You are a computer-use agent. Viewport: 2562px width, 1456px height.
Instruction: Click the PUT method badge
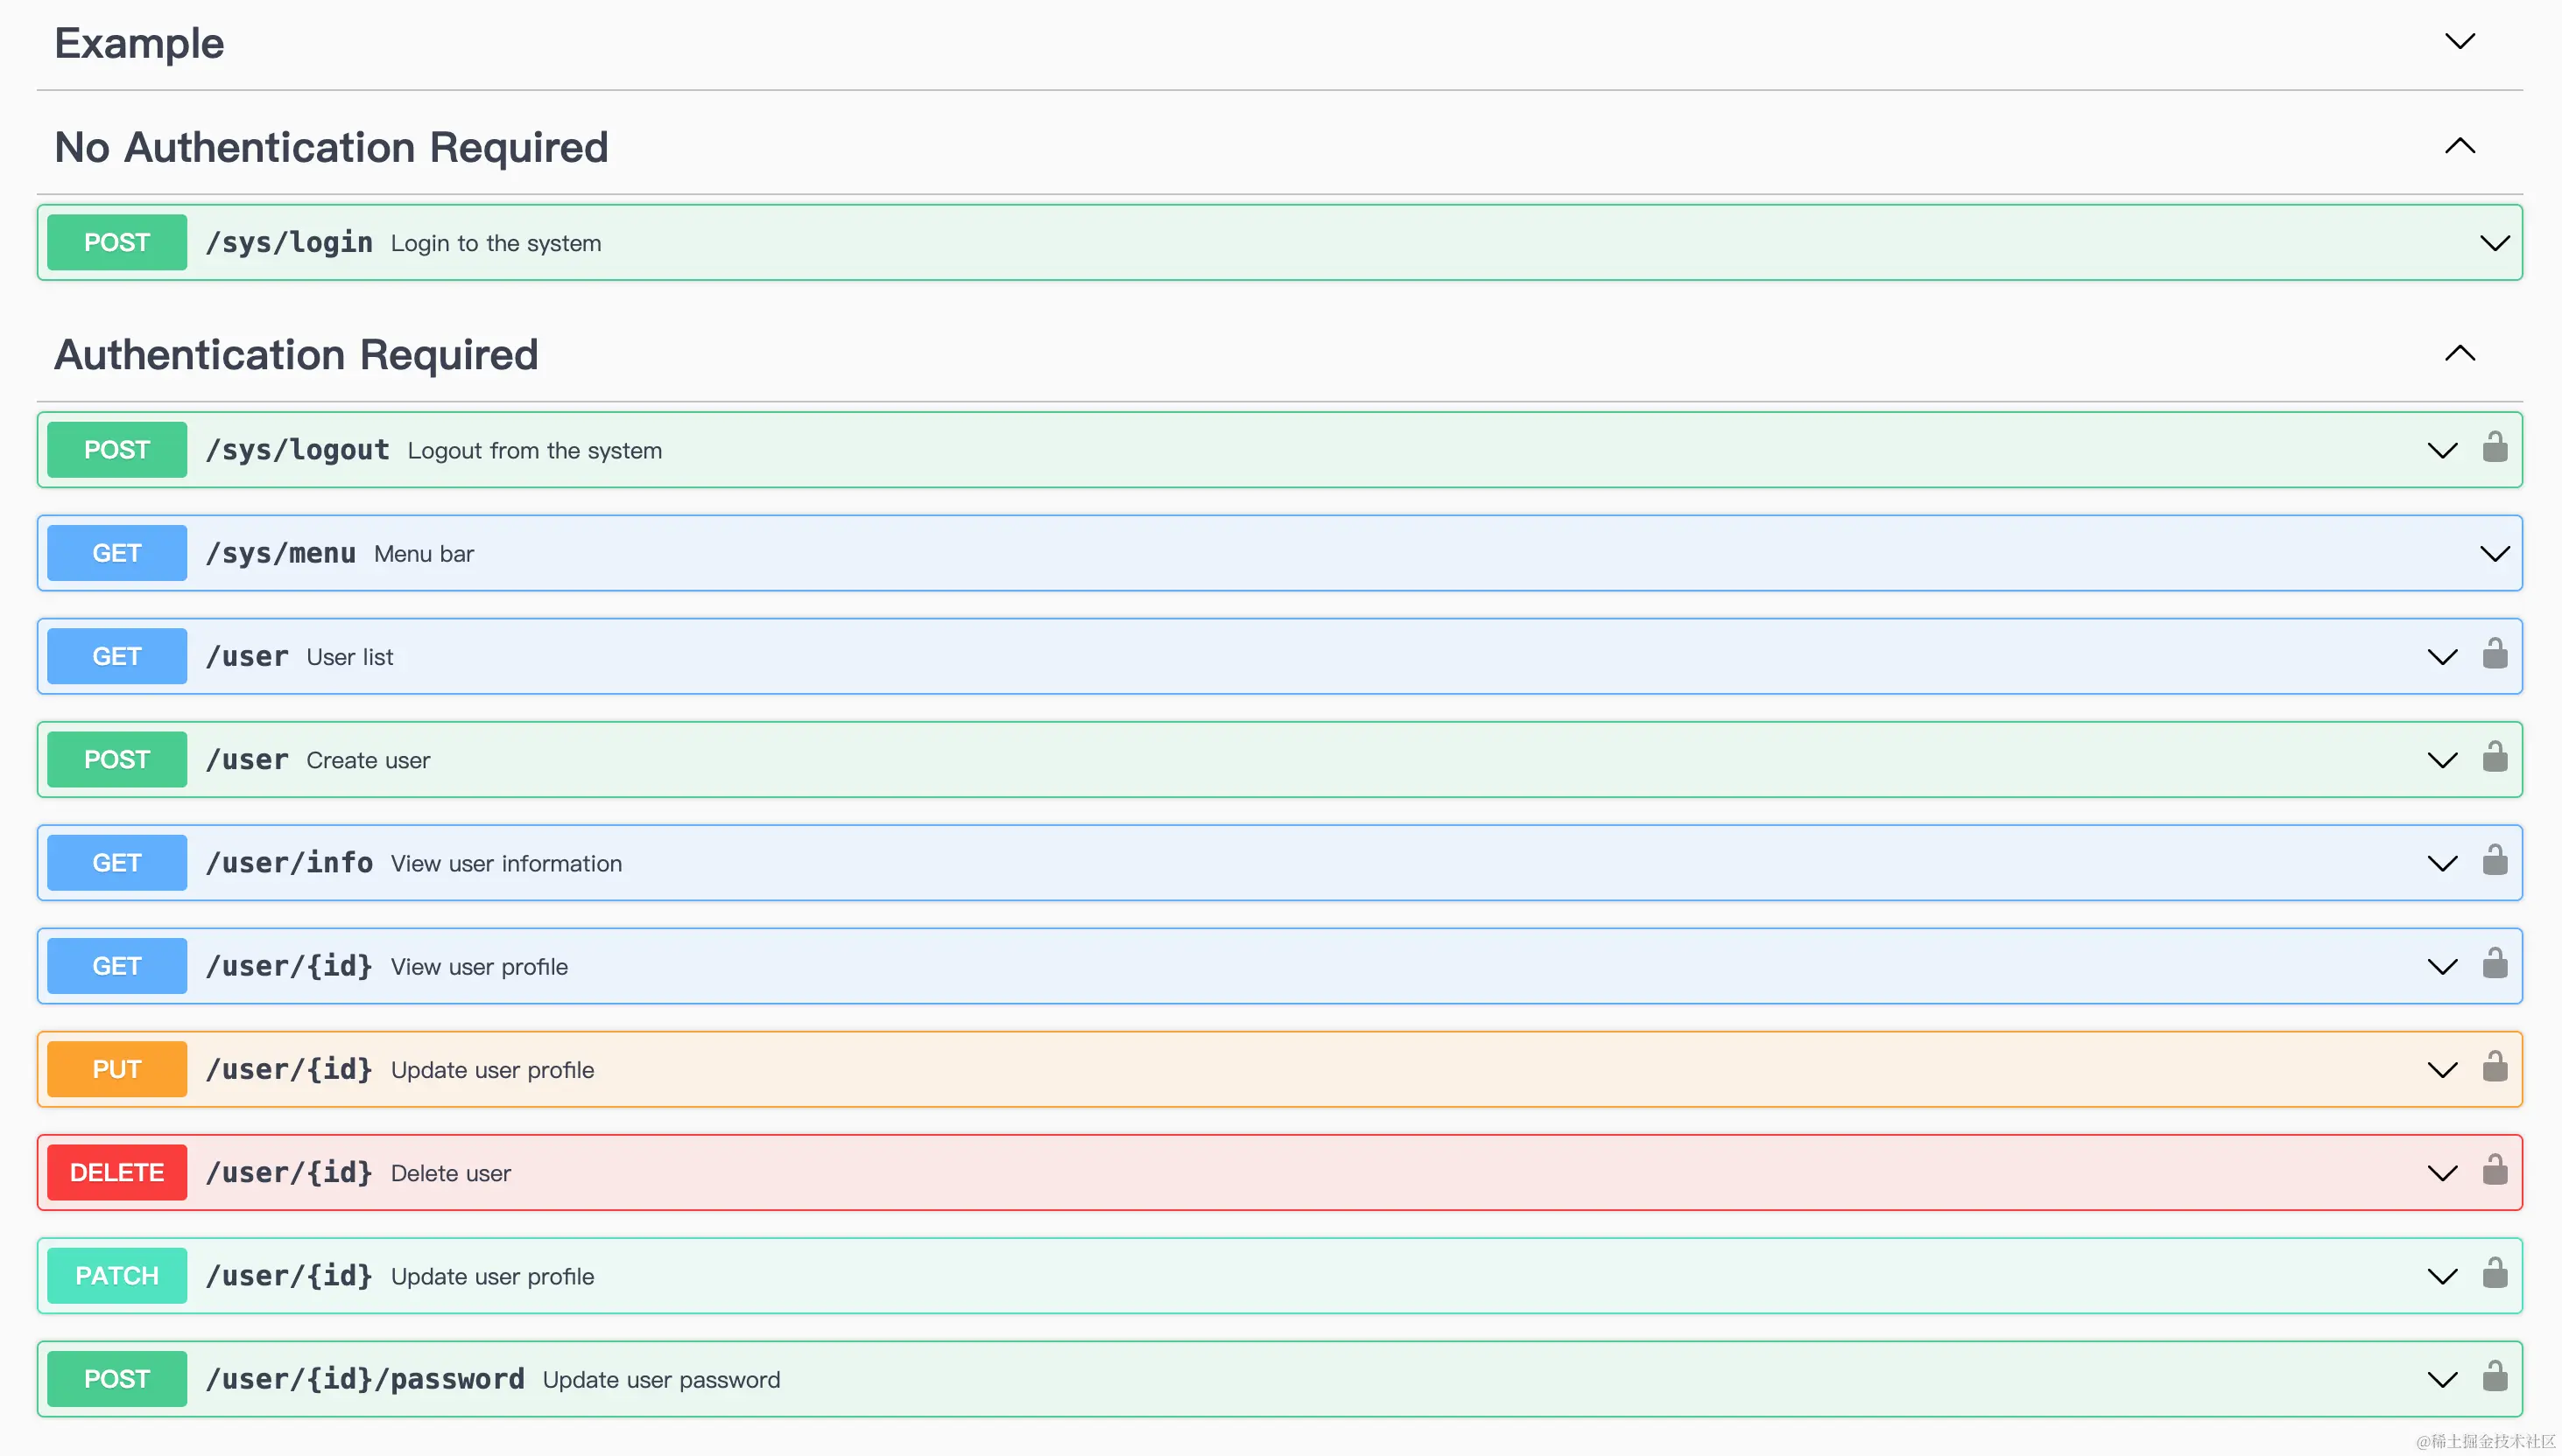(117, 1069)
